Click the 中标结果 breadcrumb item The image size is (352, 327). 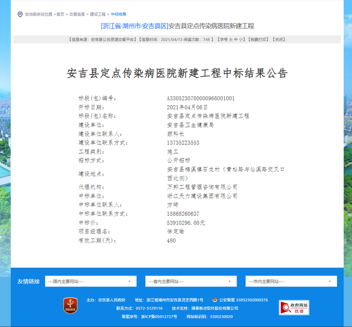tap(118, 15)
